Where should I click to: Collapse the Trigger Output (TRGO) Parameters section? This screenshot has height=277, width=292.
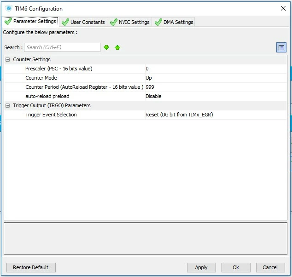8,106
